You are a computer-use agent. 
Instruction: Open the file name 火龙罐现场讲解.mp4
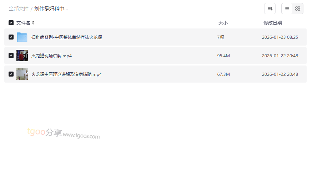point(51,56)
